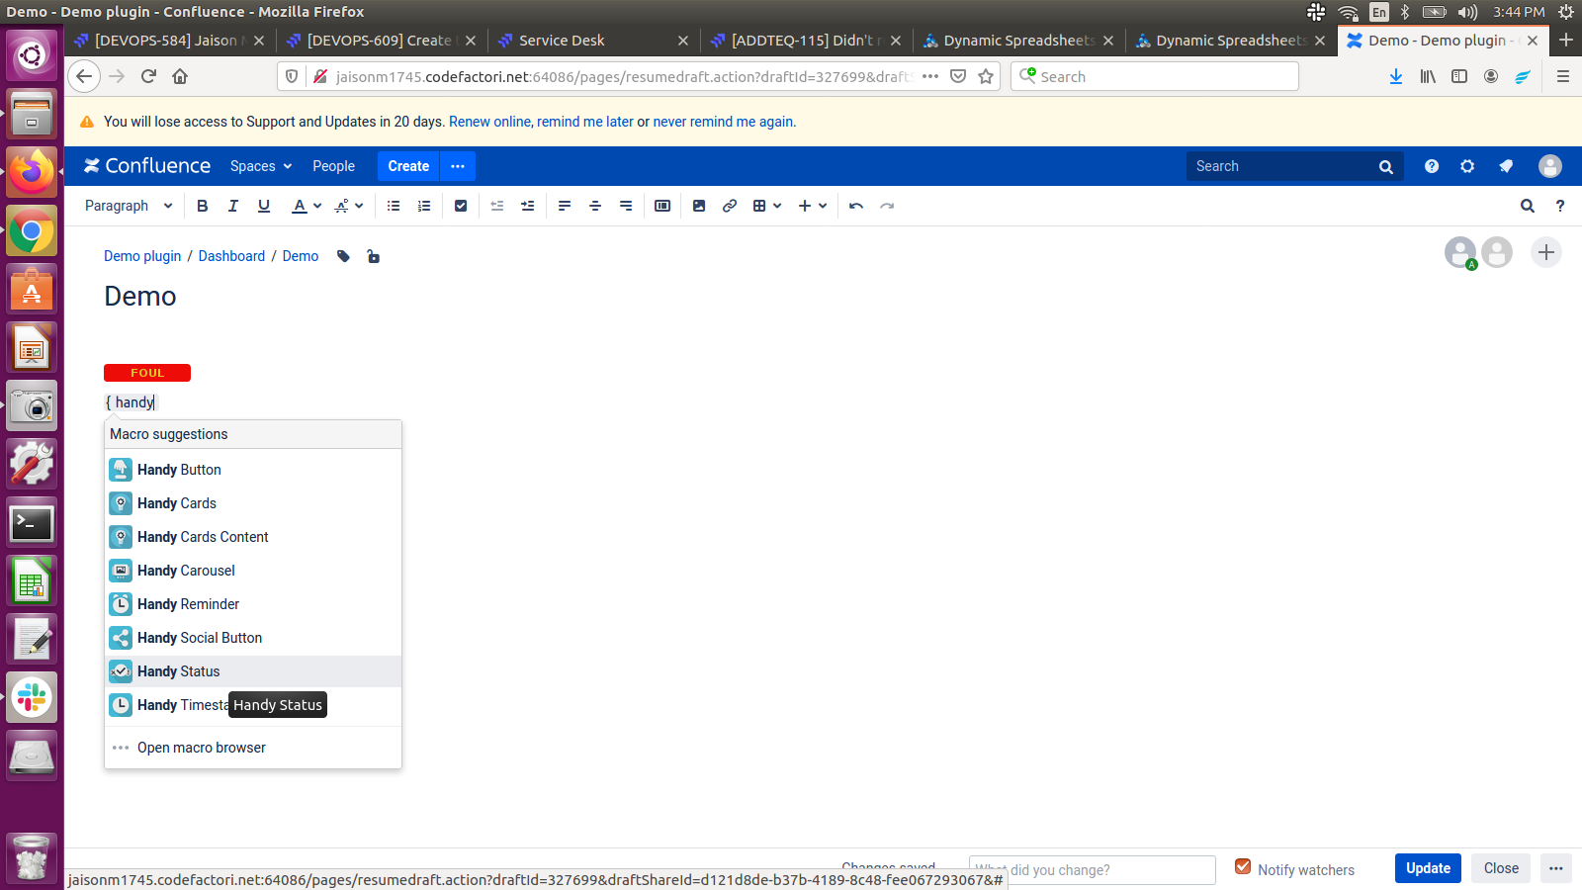1582x890 pixels.
Task: Open the Dashboard breadcrumb link
Action: (x=231, y=256)
